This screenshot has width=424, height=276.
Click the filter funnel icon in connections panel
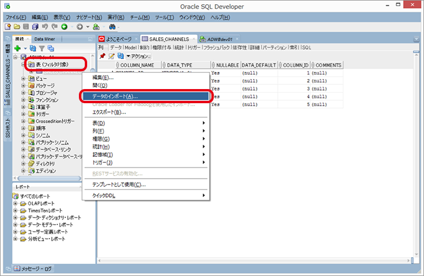pos(42,48)
